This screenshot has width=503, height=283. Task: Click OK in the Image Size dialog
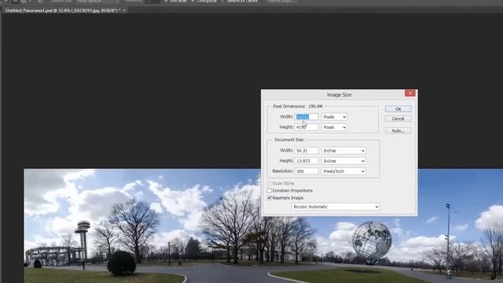[398, 109]
